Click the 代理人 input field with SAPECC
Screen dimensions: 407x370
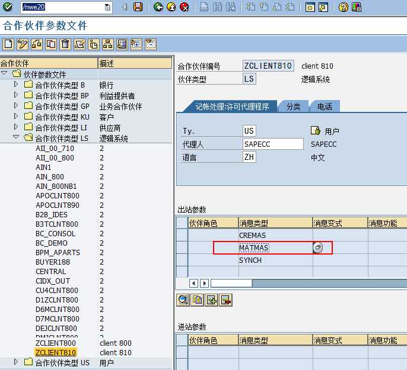coord(273,144)
